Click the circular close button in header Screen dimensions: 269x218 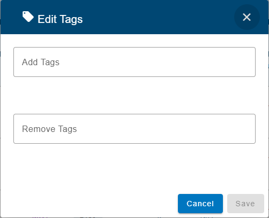[247, 17]
